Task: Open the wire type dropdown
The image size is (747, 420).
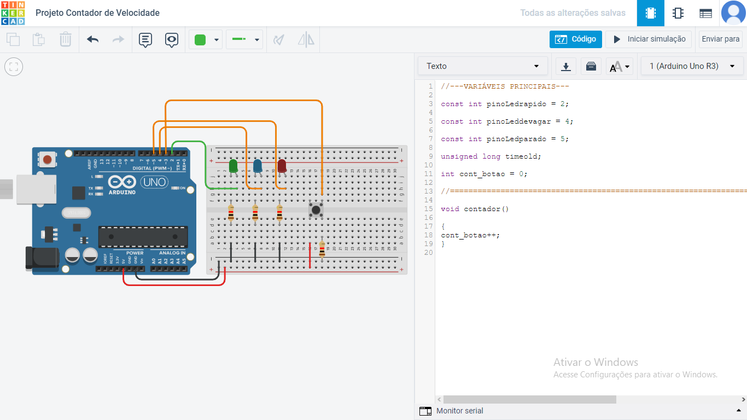Action: [x=244, y=40]
